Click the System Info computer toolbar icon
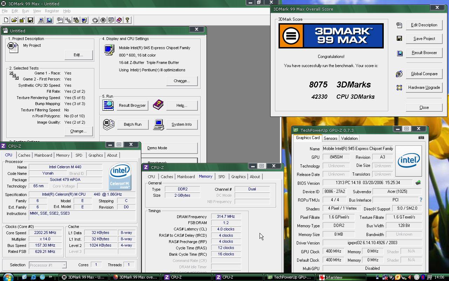This screenshot has width=449, height=281. (41, 20)
